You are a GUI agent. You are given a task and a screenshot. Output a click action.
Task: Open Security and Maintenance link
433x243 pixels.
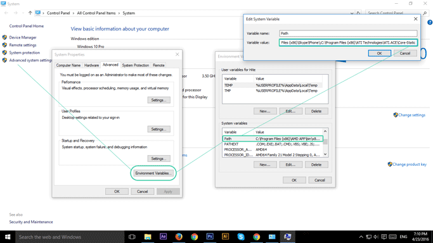31,221
